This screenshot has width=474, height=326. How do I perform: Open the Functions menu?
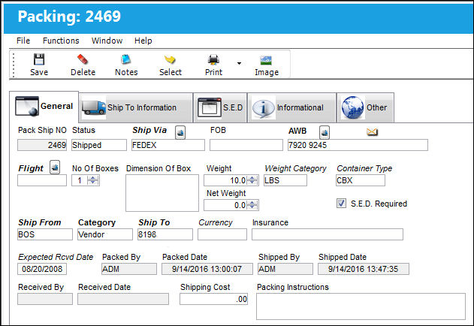61,41
